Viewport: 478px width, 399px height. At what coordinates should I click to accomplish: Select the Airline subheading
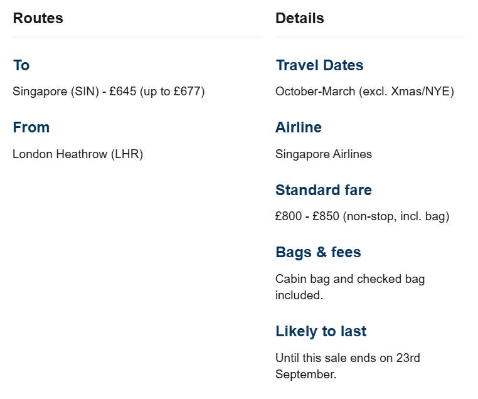tap(299, 127)
